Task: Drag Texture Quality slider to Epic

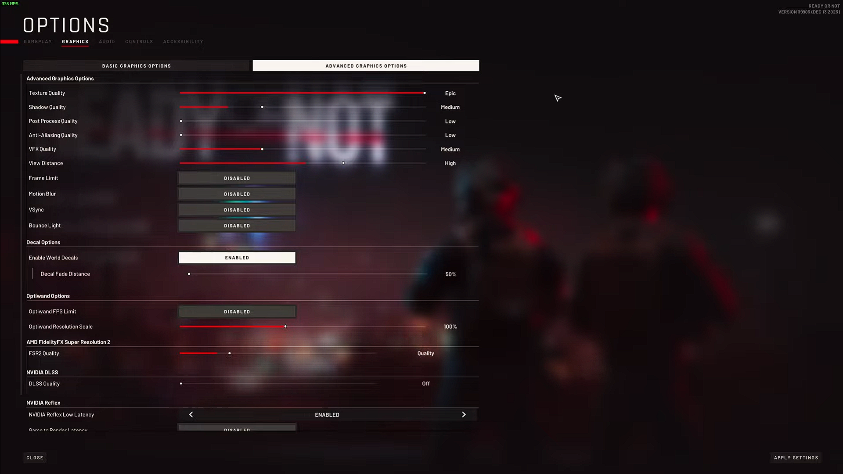Action: pyautogui.click(x=425, y=93)
